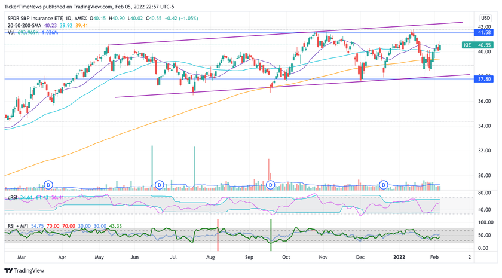Image resolution: width=502 pixels, height=278 pixels.
Task: Click the Vol indicator legend
Action: coord(11,32)
